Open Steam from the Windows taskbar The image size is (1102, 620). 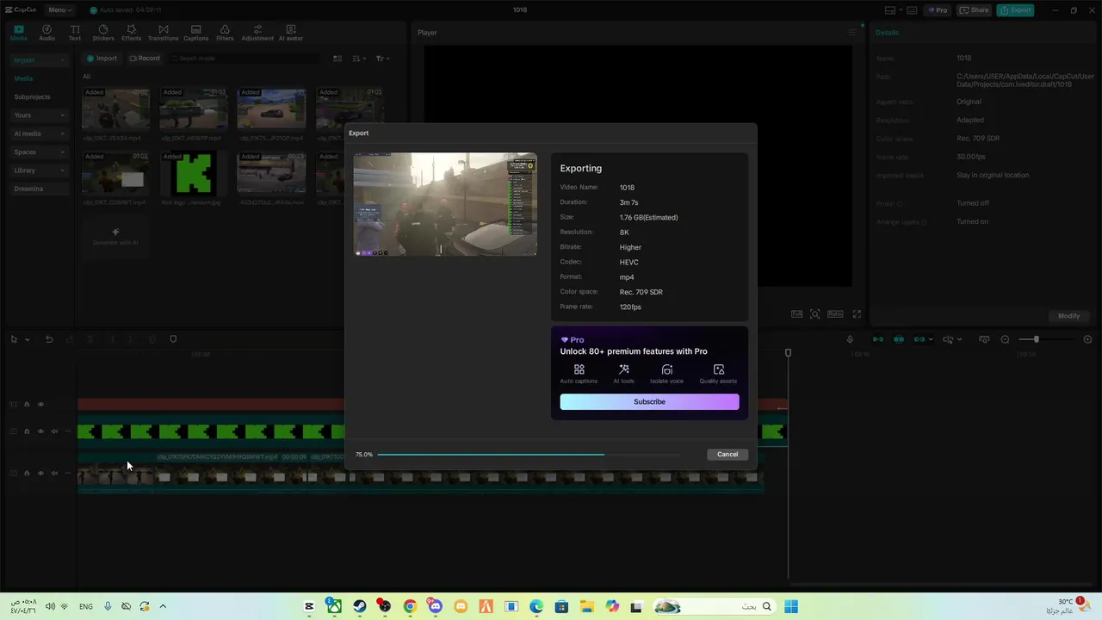359,606
